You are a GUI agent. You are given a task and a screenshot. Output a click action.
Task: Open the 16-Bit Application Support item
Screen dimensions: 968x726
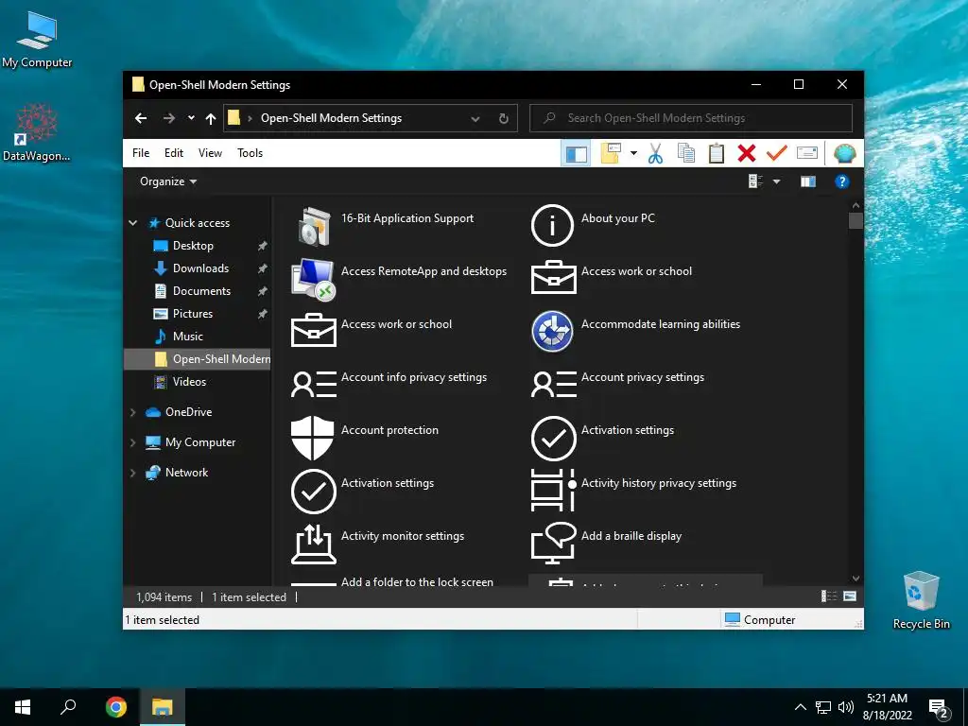coord(398,226)
